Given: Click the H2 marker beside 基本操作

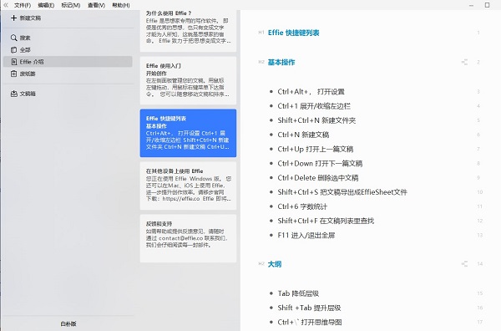Looking at the screenshot, I should click(x=261, y=62).
